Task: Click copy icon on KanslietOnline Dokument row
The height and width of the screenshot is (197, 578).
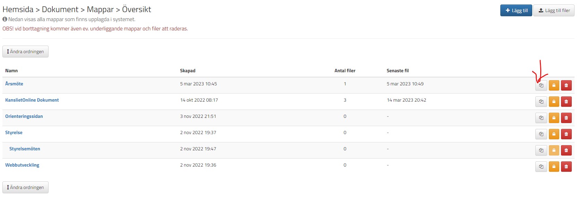Action: 541,102
